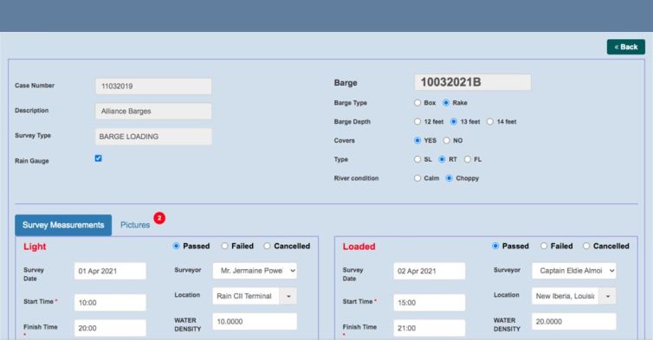Mark Light survey as Failed

(x=224, y=246)
